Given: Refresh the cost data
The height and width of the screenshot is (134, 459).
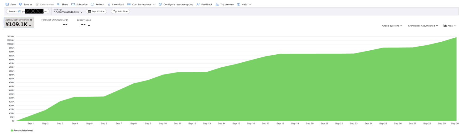Looking at the screenshot, I should point(97,4).
